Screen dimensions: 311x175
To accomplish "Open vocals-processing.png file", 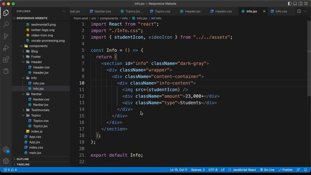I will coord(48,41).
